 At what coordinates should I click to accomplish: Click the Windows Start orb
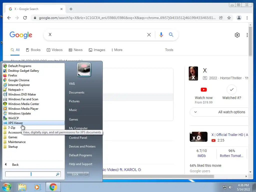point(7,187)
